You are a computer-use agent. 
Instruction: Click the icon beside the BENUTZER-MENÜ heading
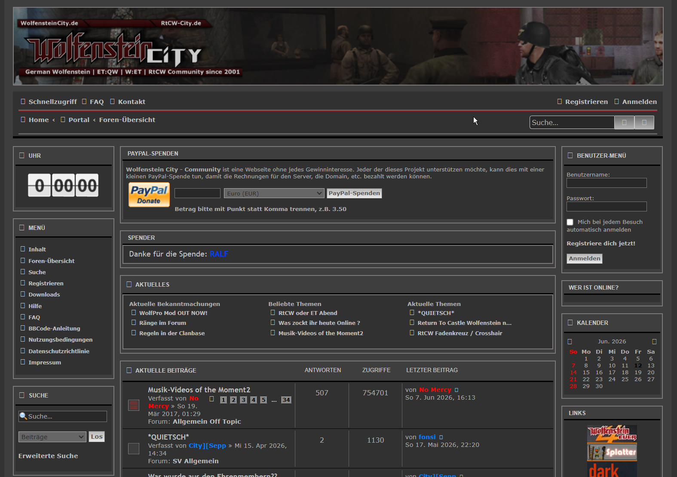(570, 156)
